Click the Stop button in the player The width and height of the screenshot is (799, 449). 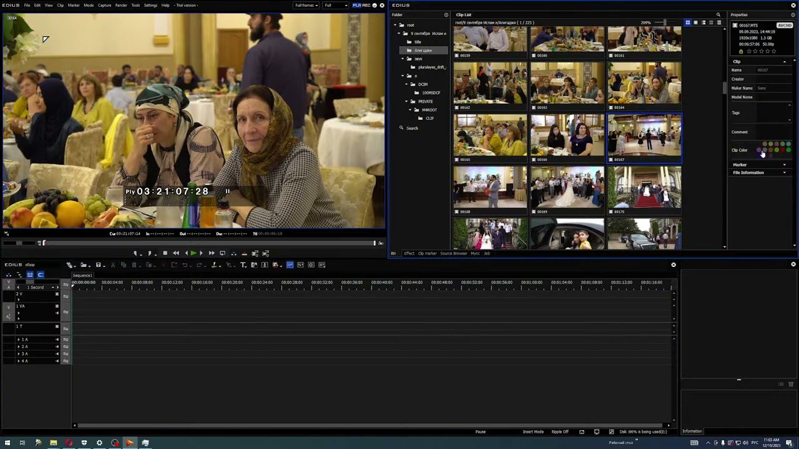click(165, 253)
